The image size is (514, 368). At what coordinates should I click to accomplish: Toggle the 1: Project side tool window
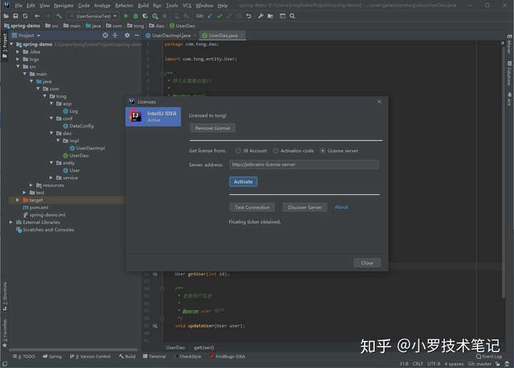(x=4, y=46)
